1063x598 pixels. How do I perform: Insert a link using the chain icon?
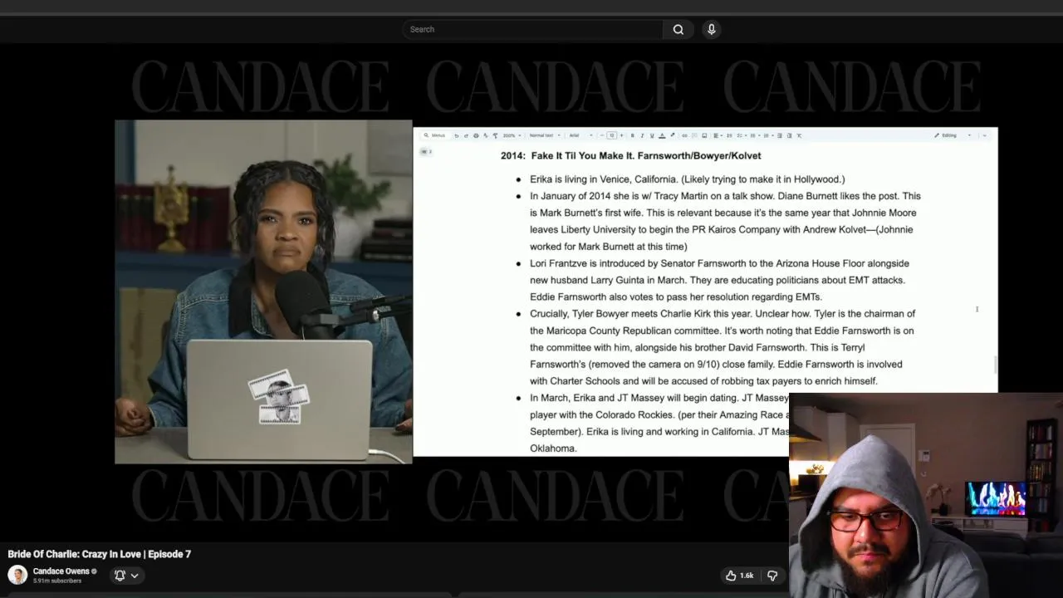tap(684, 135)
